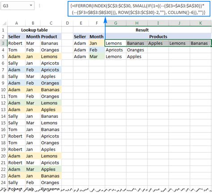Click 'Apples' in row 22
This screenshot has height=193, width=212.
[48, 169]
